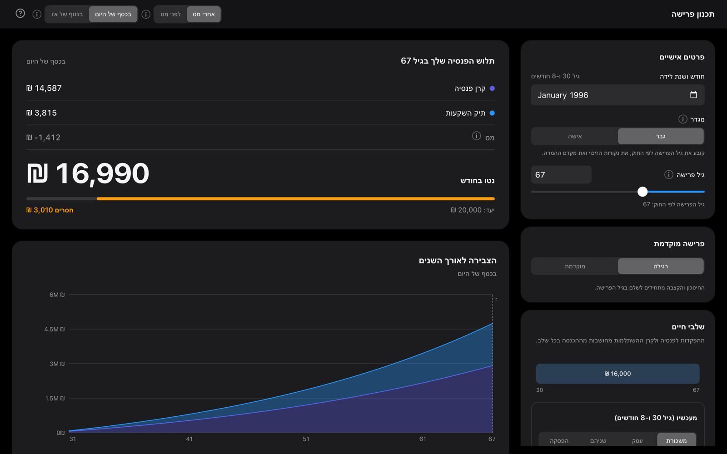Click the '₪ -1,412' tax value

pos(44,137)
